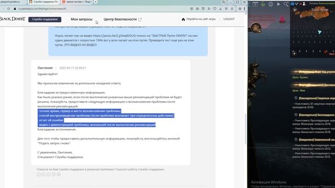Select the last rating face under the reply
The height and width of the screenshot is (188, 335).
pos(59,174)
